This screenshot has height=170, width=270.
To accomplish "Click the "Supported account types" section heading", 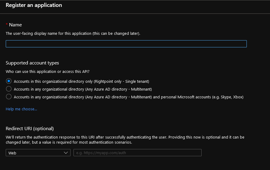I will pyautogui.click(x=32, y=63).
